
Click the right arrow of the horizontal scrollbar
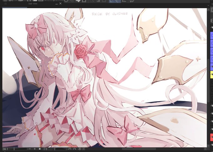[205, 149]
